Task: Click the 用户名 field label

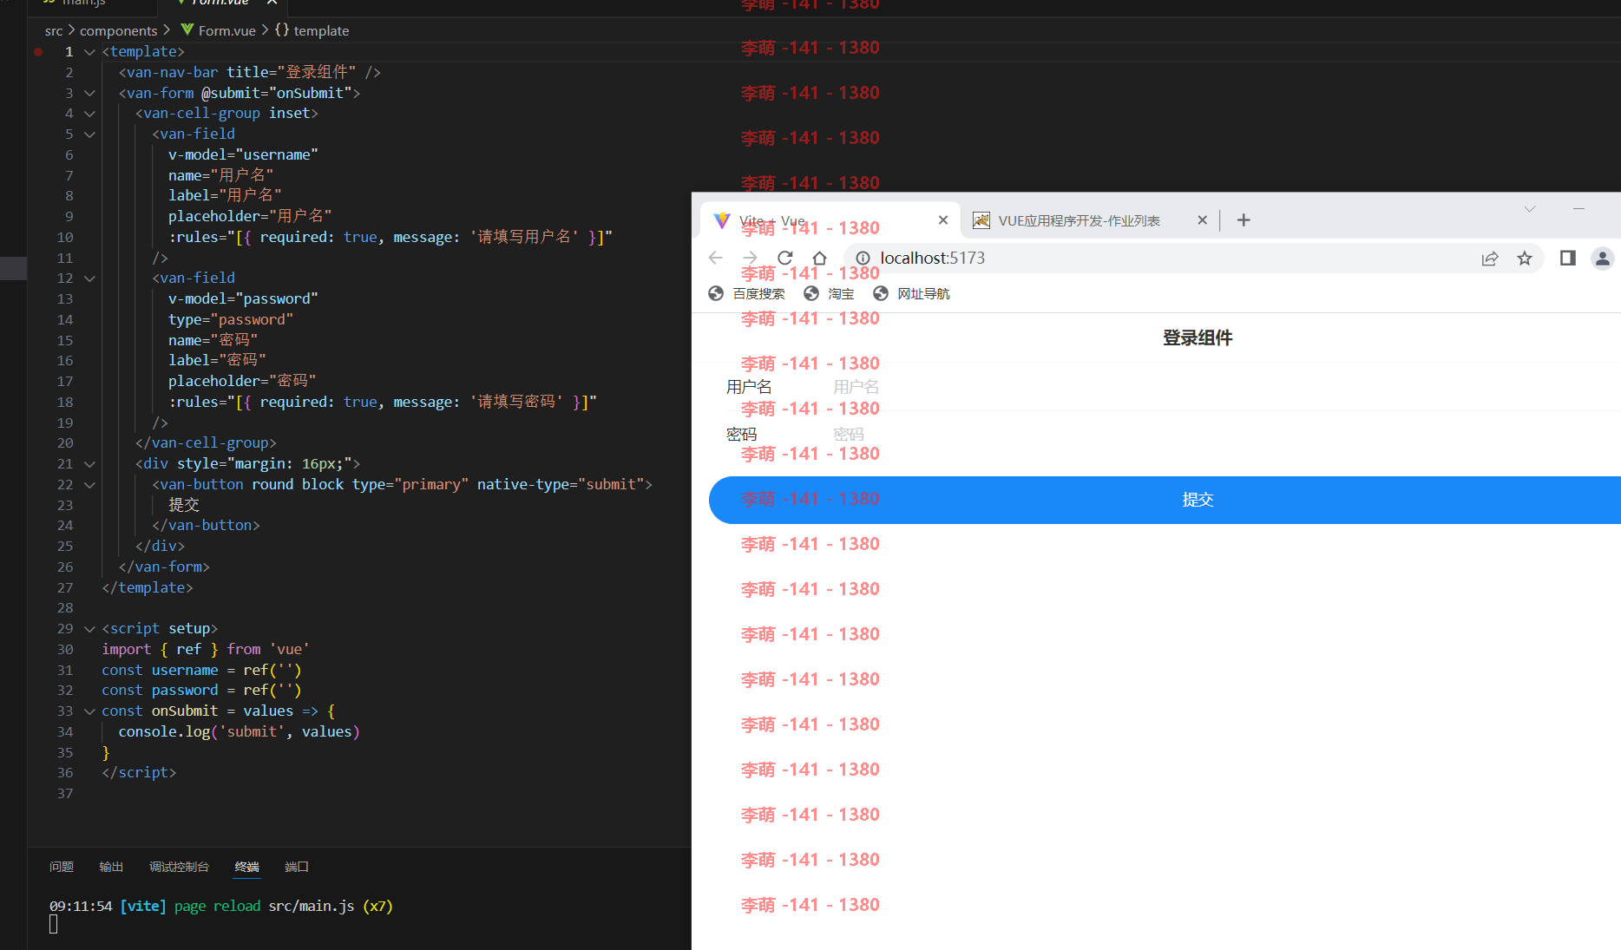Action: pyautogui.click(x=749, y=387)
